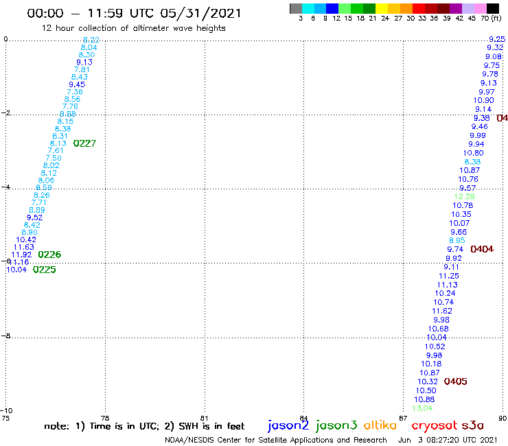Click the wave height value 7.50
The image size is (508, 446).
[54, 158]
